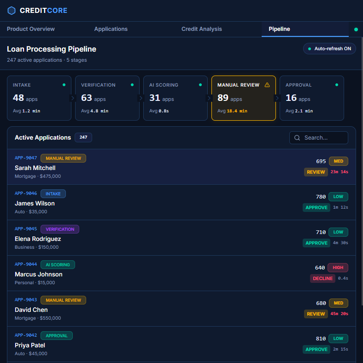This screenshot has width=363, height=363.
Task: Click the HIGH risk badge on Marcus Johnson
Action: click(x=338, y=268)
